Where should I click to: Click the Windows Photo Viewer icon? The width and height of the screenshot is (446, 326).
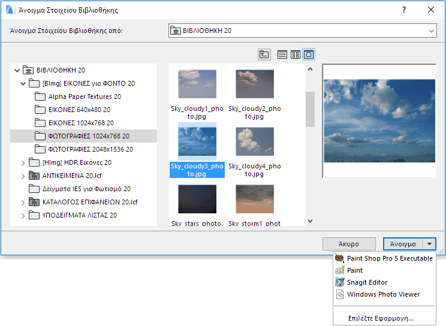tap(340, 294)
